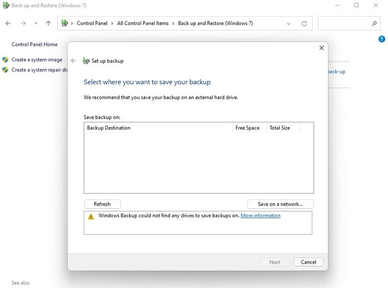Click Save on a network... button
Image resolution: width=388 pixels, height=288 pixels.
[280, 204]
